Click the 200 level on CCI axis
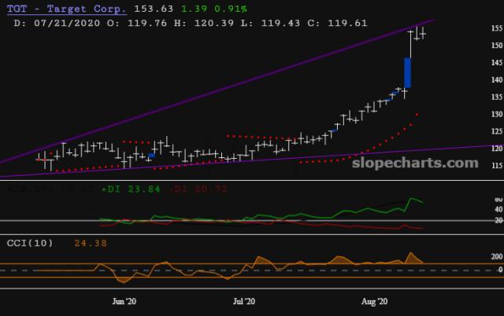The height and width of the screenshot is (316, 504). coord(497,256)
